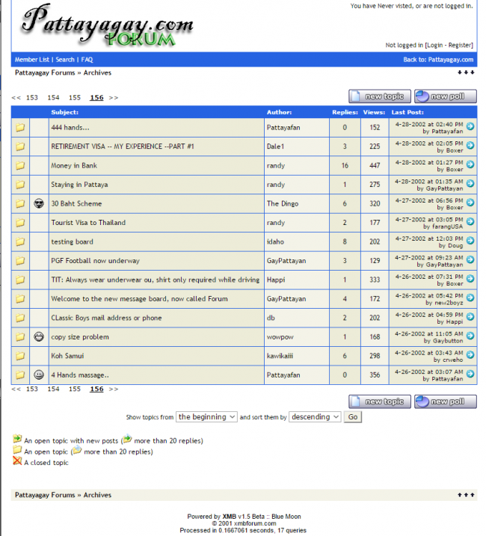Screen dimensions: 486x536
Task: Click the bottom 'new topic' button
Action: 380,401
